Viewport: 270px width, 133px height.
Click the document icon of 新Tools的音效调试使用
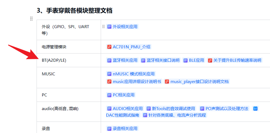tap(149, 108)
